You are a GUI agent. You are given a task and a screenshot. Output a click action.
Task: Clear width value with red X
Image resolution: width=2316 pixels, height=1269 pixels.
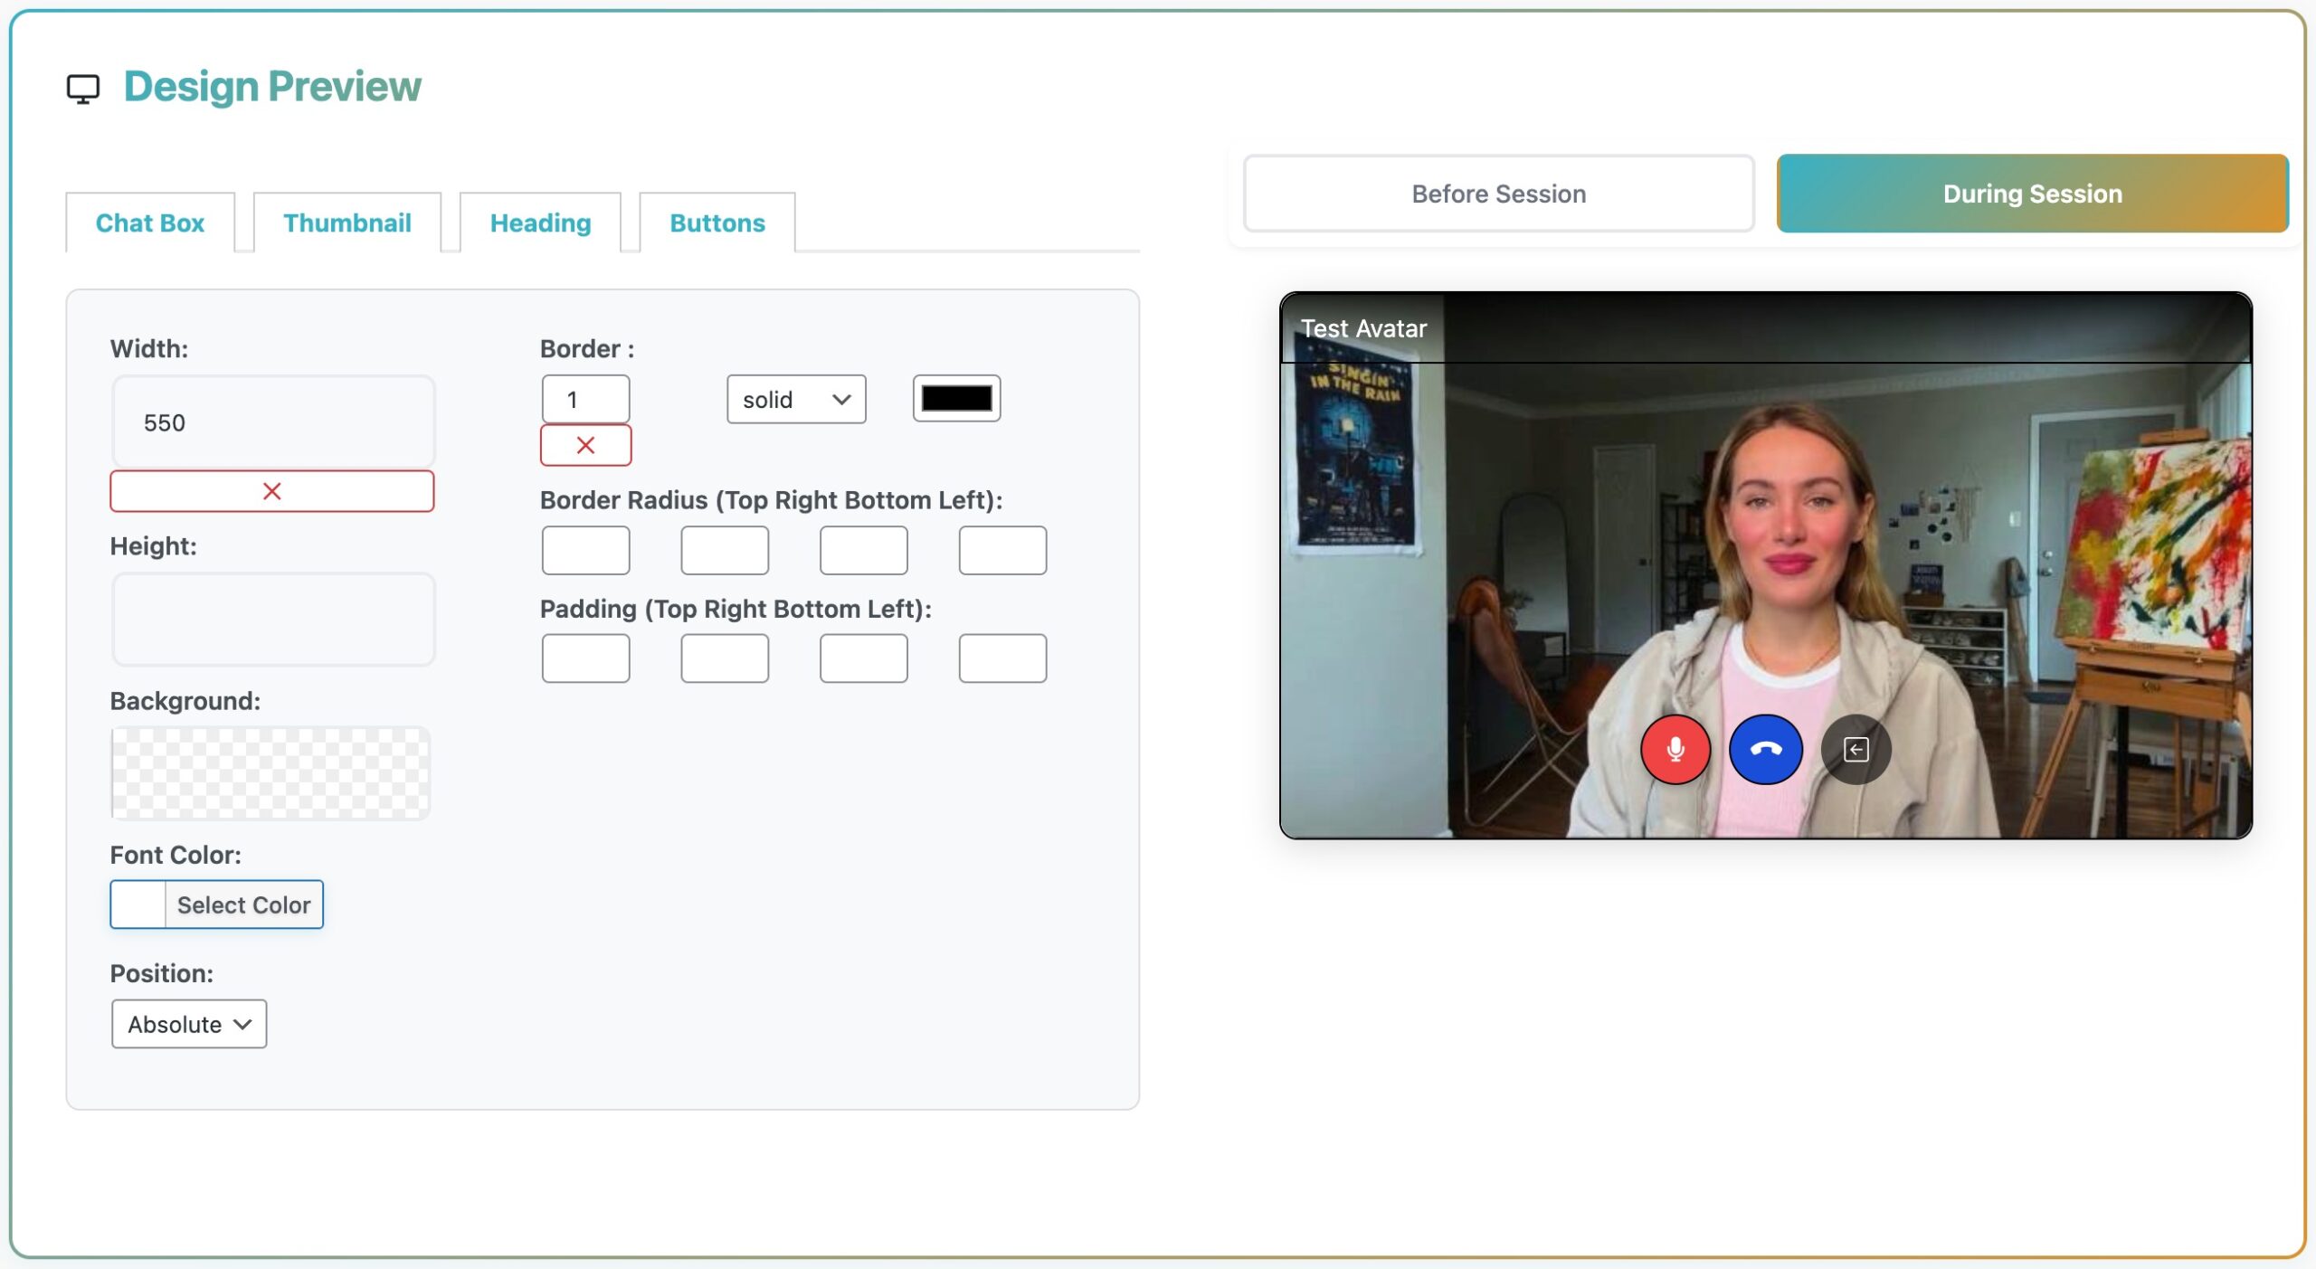271,491
